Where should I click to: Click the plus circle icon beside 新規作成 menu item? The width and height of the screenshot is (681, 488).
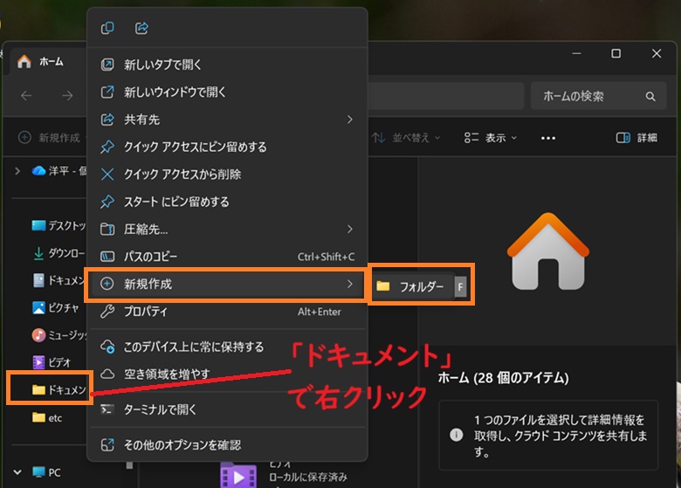[107, 284]
